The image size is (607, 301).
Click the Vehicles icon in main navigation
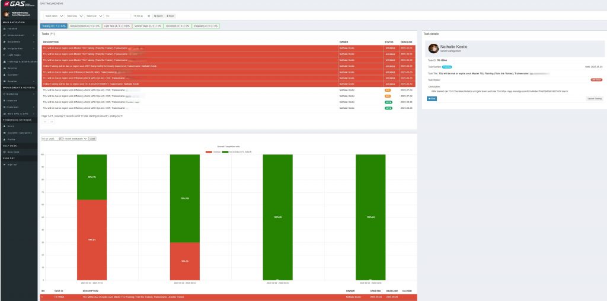pyautogui.click(x=4, y=68)
